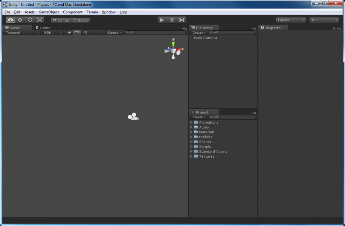Open the Textured draw mode dropdown
This screenshot has height=226, width=345.
(23, 33)
